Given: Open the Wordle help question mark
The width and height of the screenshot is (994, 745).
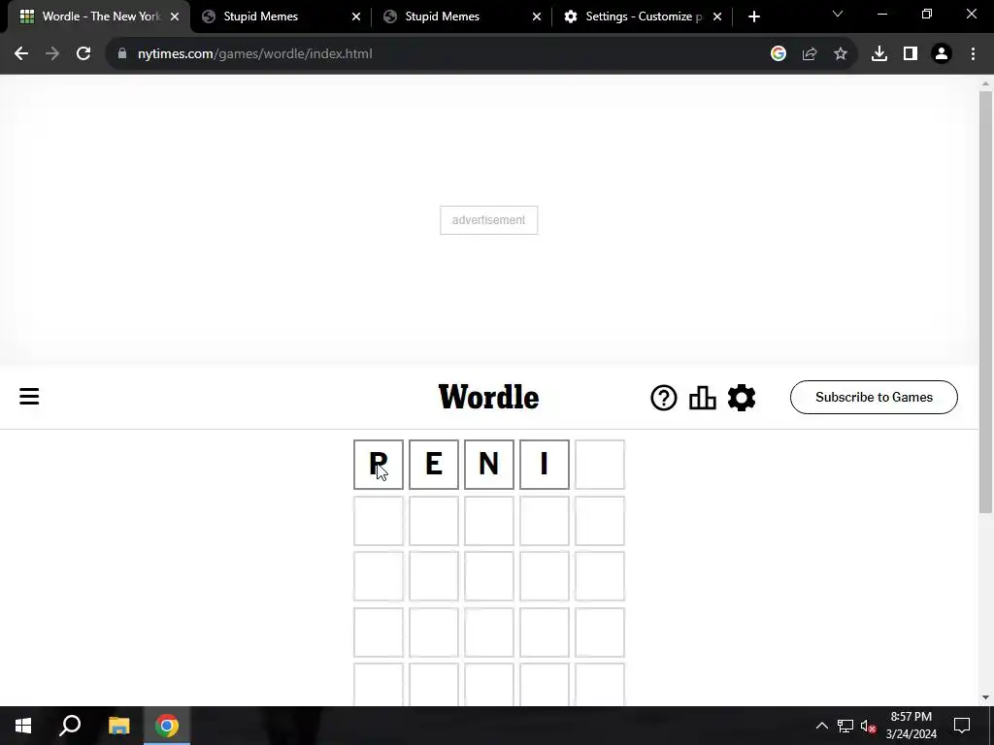Looking at the screenshot, I should tap(664, 398).
